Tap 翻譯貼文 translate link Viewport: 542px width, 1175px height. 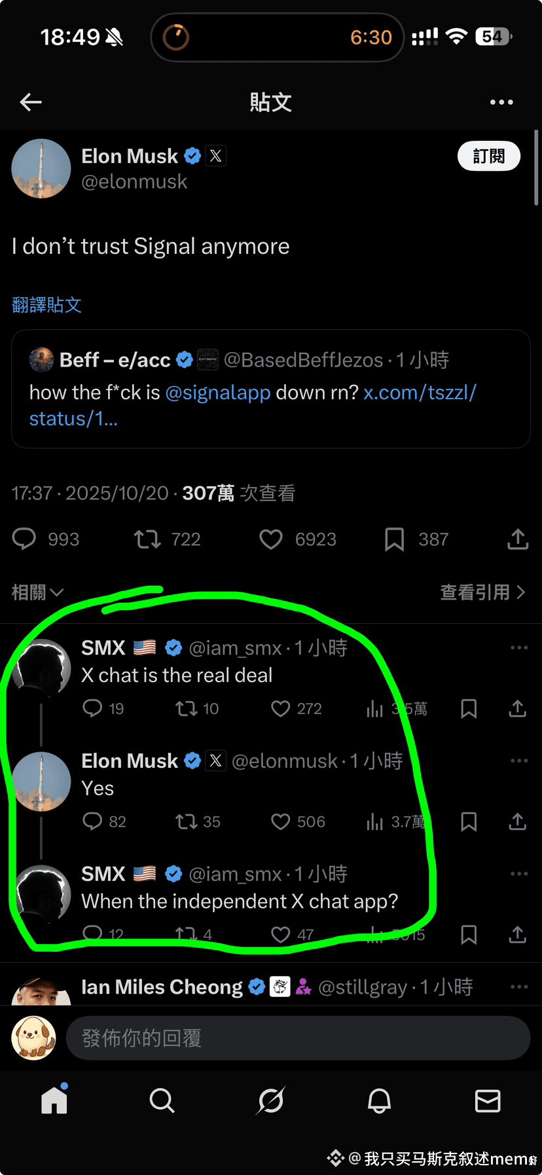[46, 305]
